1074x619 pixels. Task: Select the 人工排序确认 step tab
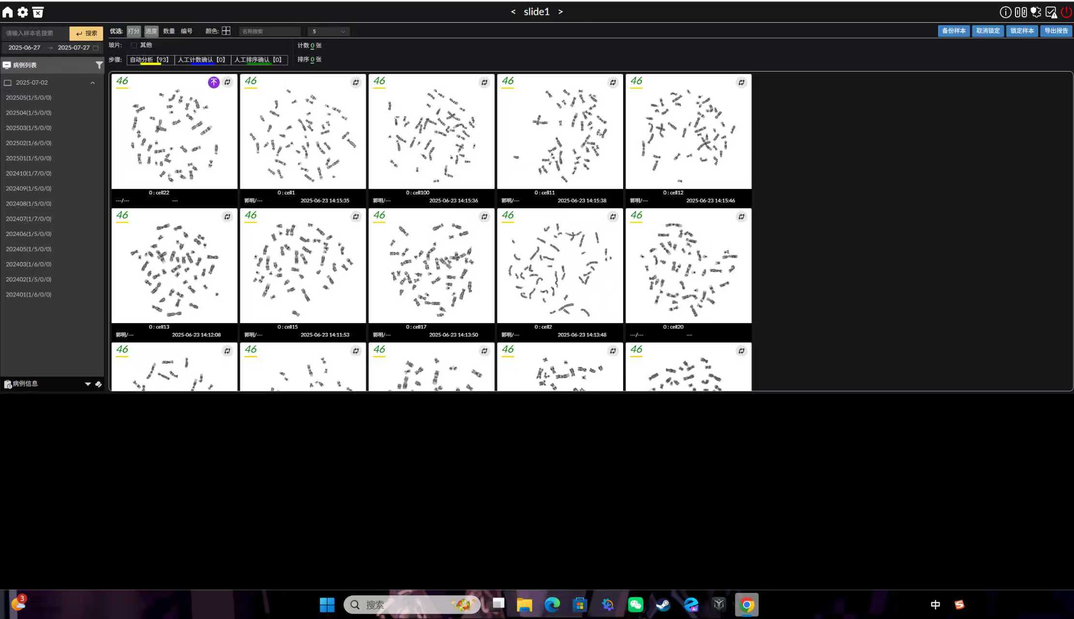tap(258, 60)
